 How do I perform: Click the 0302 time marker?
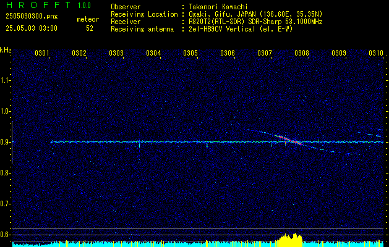(x=79, y=53)
